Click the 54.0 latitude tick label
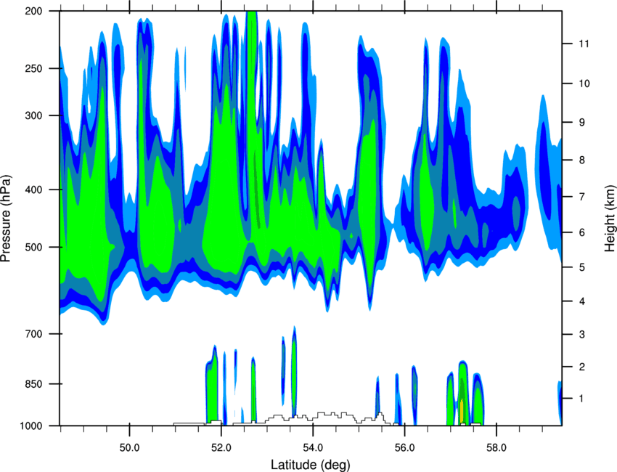 click(x=313, y=448)
